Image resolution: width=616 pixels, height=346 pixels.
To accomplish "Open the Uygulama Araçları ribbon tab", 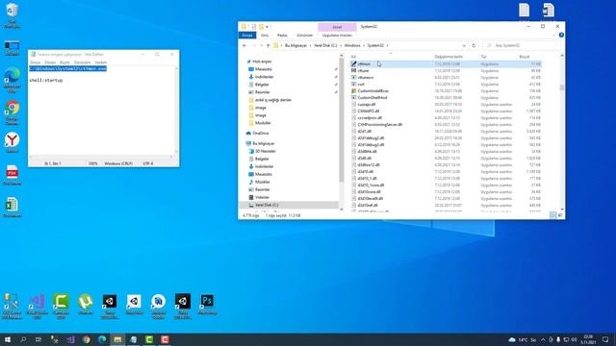I will click(x=337, y=36).
